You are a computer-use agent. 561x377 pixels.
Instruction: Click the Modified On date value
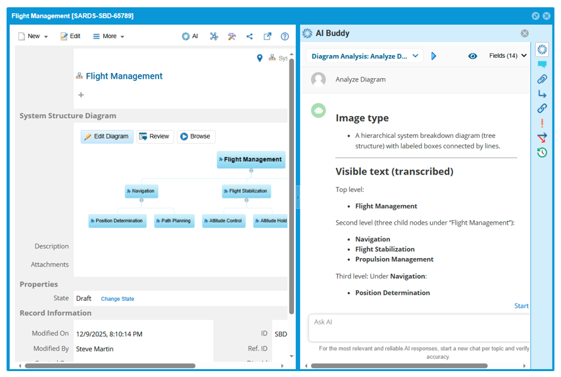click(x=109, y=334)
